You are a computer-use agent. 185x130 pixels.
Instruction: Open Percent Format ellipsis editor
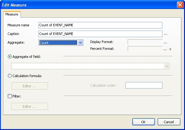[x=165, y=50]
